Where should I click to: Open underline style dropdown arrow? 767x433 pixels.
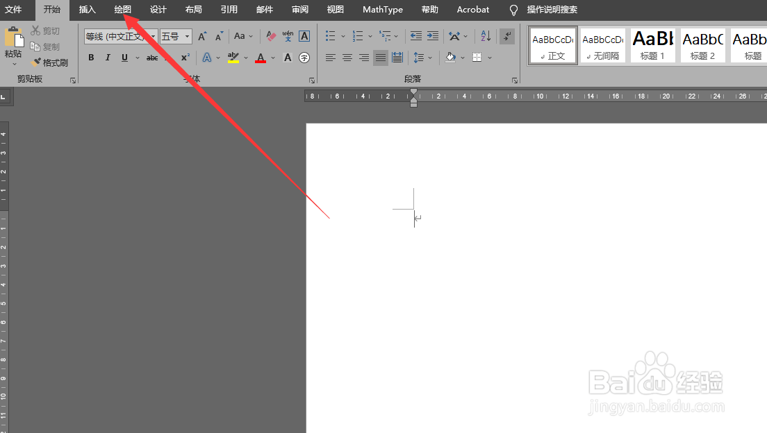point(138,58)
